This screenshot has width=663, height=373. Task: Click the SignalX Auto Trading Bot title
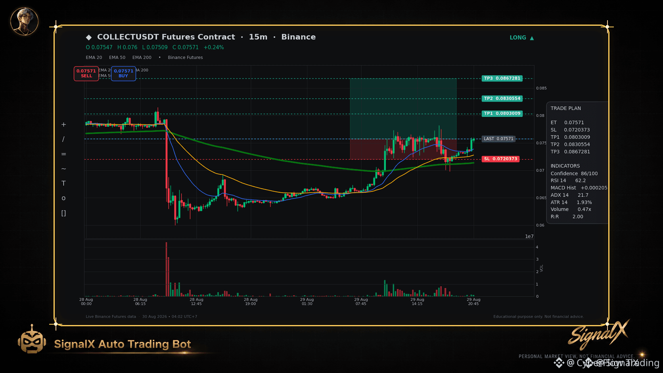click(123, 344)
